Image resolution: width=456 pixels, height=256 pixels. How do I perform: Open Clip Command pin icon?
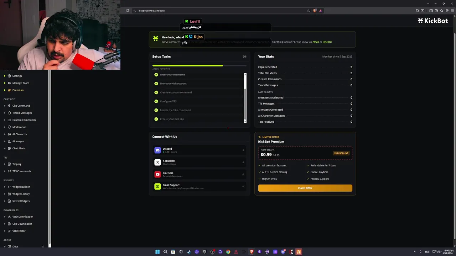[x=9, y=106]
